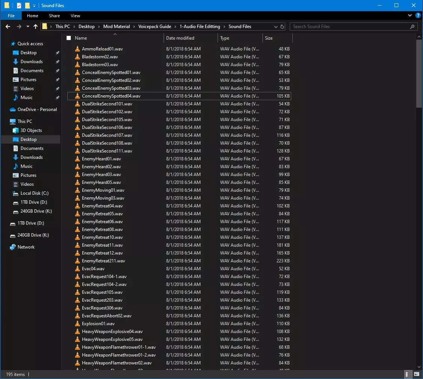Open Customize Quick Access Toolbar dropdown
The height and width of the screenshot is (379, 423).
pyautogui.click(x=34, y=6)
